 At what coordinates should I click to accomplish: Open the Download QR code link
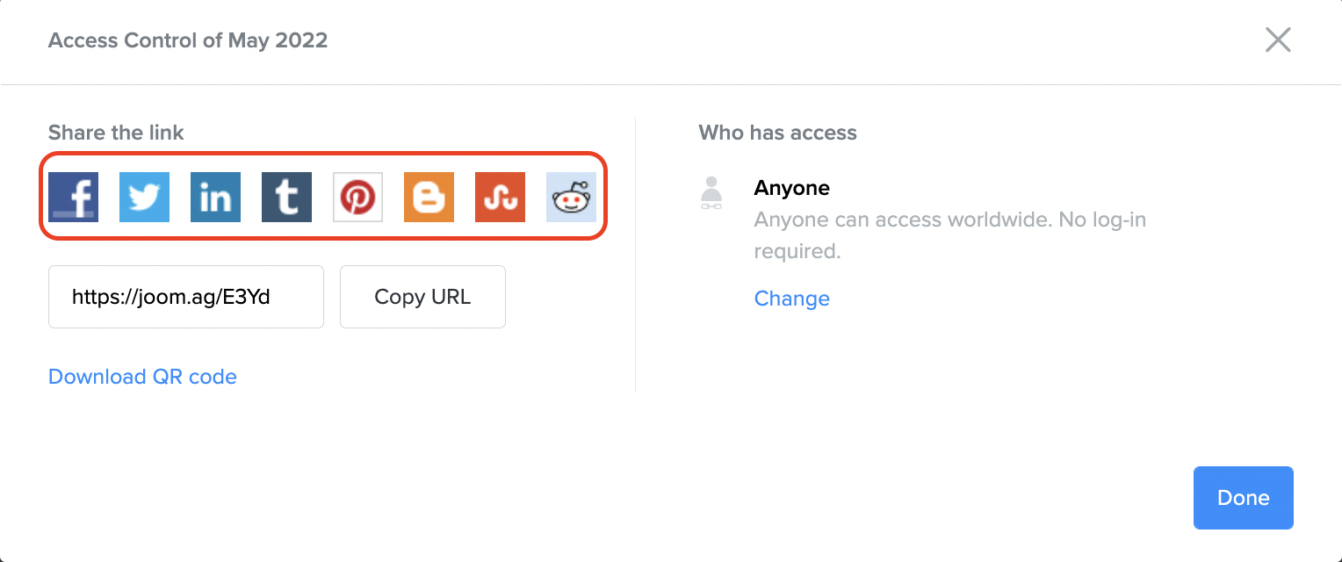[142, 377]
